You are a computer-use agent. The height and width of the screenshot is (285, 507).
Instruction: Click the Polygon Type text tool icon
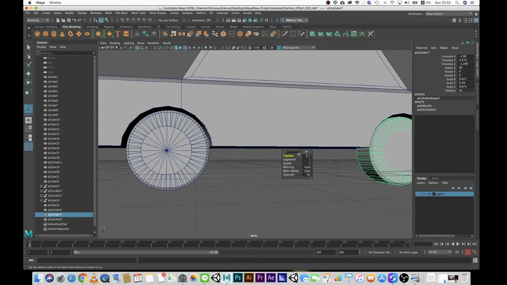pos(118,34)
